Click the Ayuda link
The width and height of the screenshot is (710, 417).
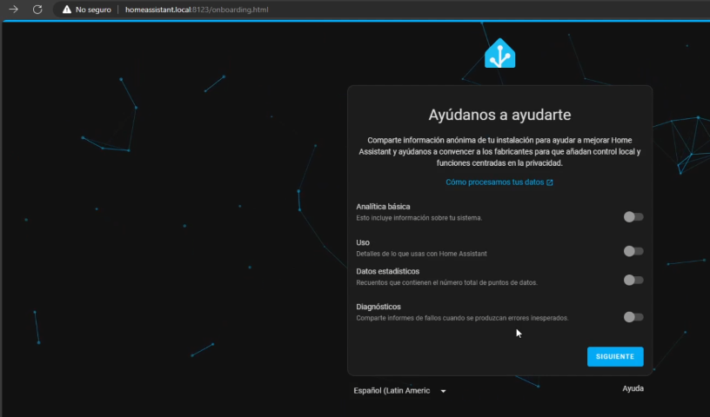633,388
